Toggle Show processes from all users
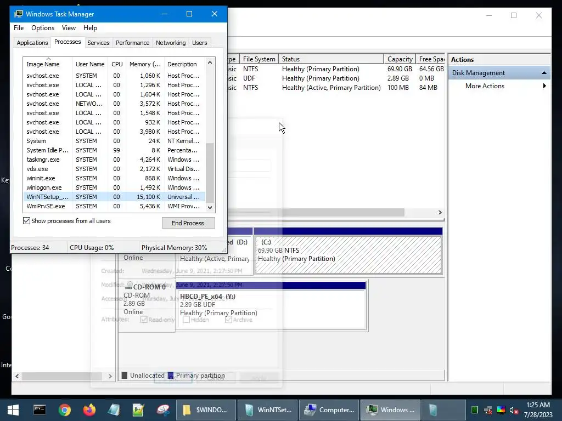562x421 pixels. (26, 221)
